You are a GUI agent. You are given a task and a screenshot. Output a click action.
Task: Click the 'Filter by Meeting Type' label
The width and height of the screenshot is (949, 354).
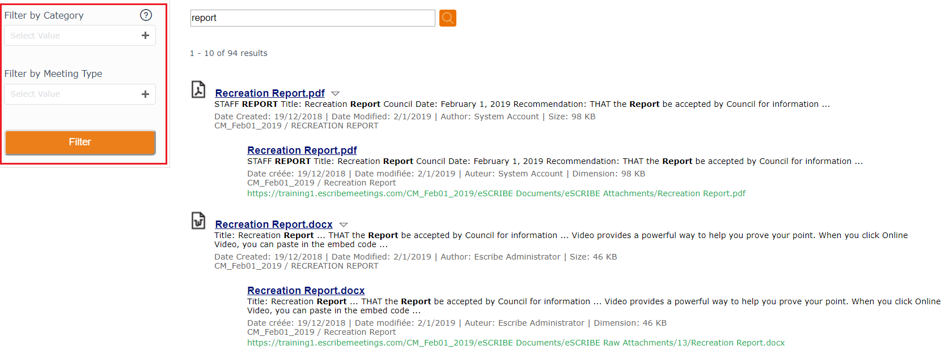click(53, 74)
